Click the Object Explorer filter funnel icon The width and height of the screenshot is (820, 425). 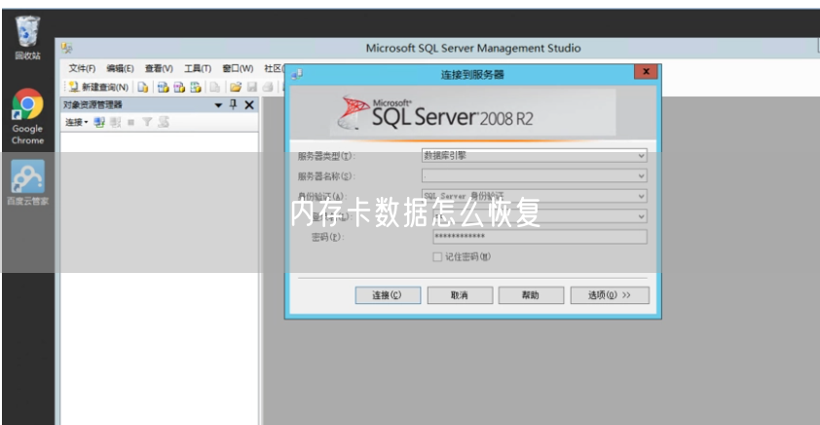point(147,122)
